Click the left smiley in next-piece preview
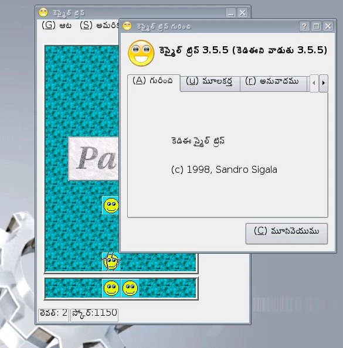The height and width of the screenshot is (348, 343). point(111,288)
